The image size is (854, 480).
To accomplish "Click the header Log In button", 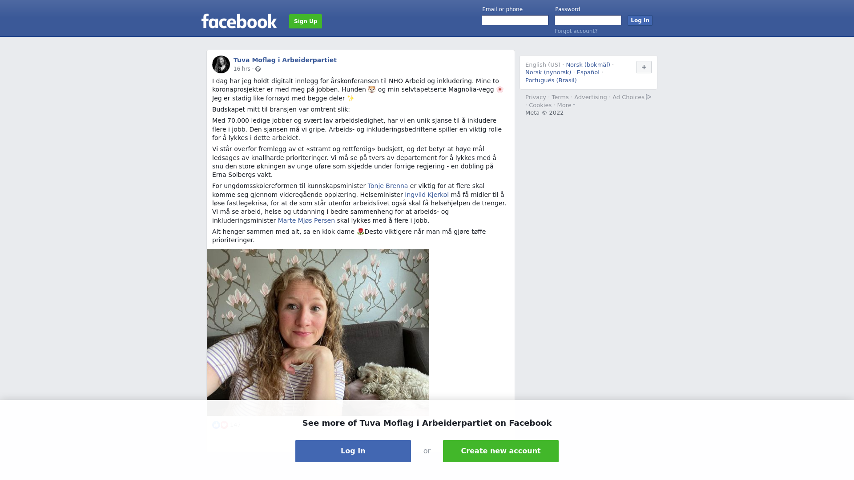I will click(x=640, y=20).
